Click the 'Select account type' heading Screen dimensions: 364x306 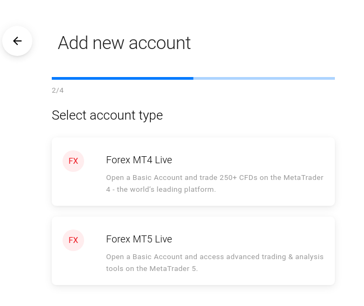coord(107,115)
